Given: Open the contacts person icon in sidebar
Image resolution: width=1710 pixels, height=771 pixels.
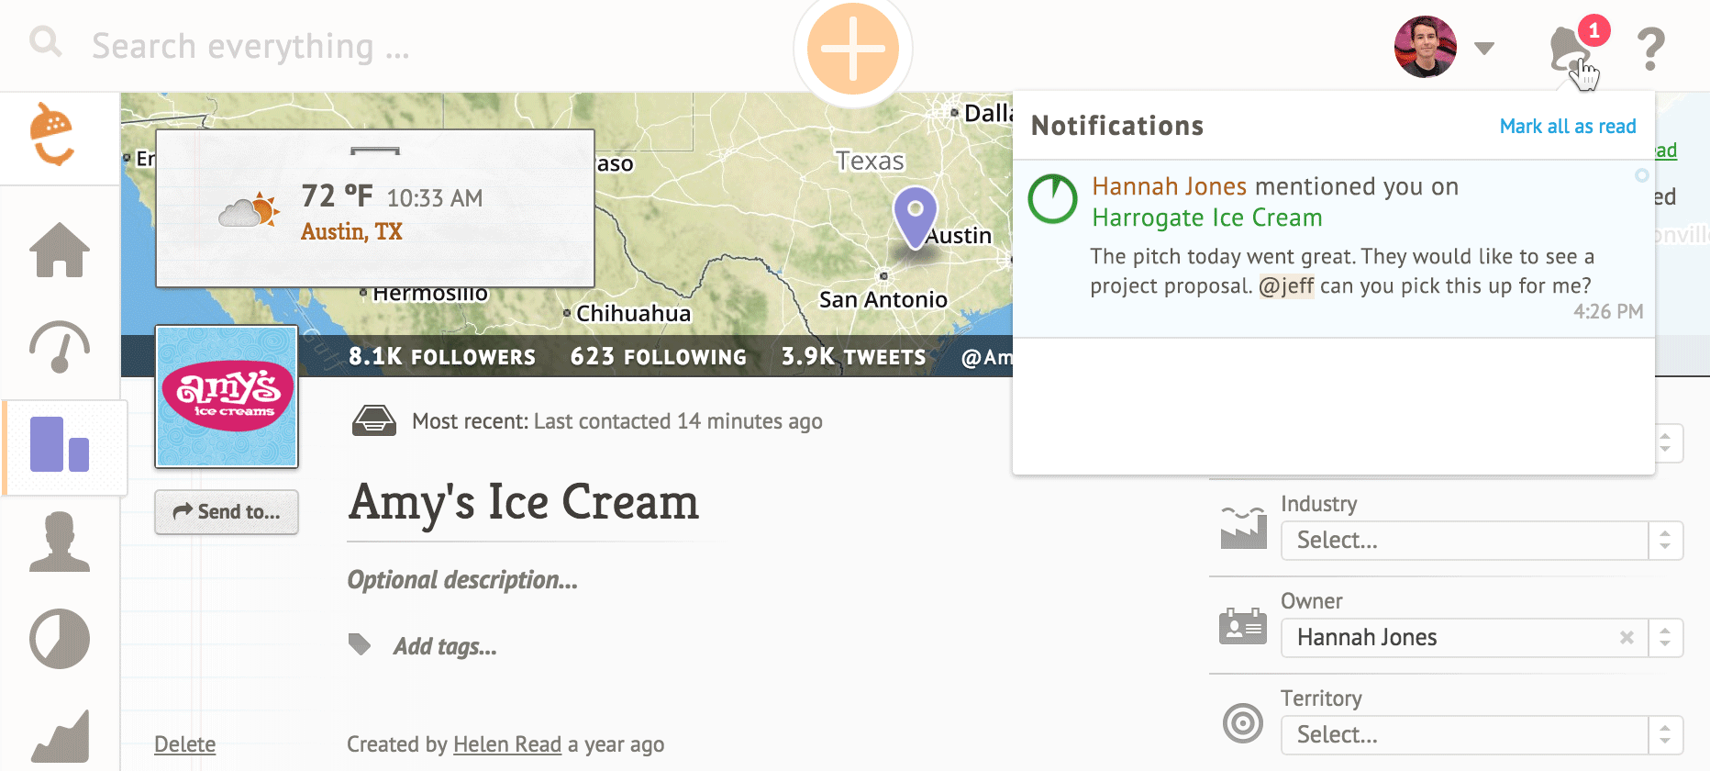Looking at the screenshot, I should (x=60, y=542).
